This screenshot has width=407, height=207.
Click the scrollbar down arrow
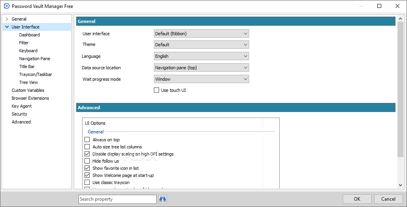coord(400,185)
